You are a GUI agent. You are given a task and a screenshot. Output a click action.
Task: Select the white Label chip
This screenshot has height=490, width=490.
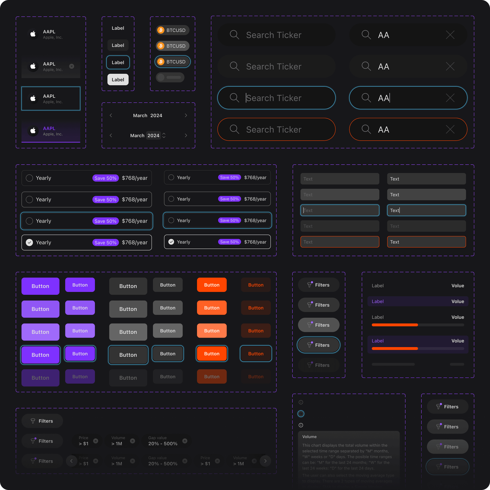pos(118,80)
